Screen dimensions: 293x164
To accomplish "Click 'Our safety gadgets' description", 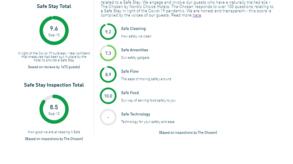I will [x=135, y=58].
